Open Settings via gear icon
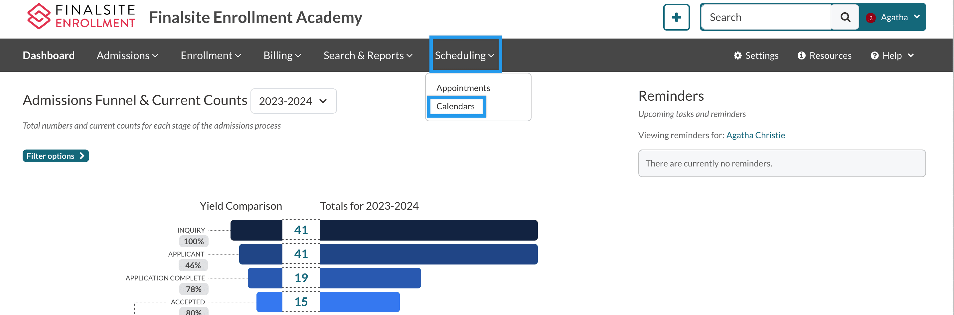 pos(737,55)
